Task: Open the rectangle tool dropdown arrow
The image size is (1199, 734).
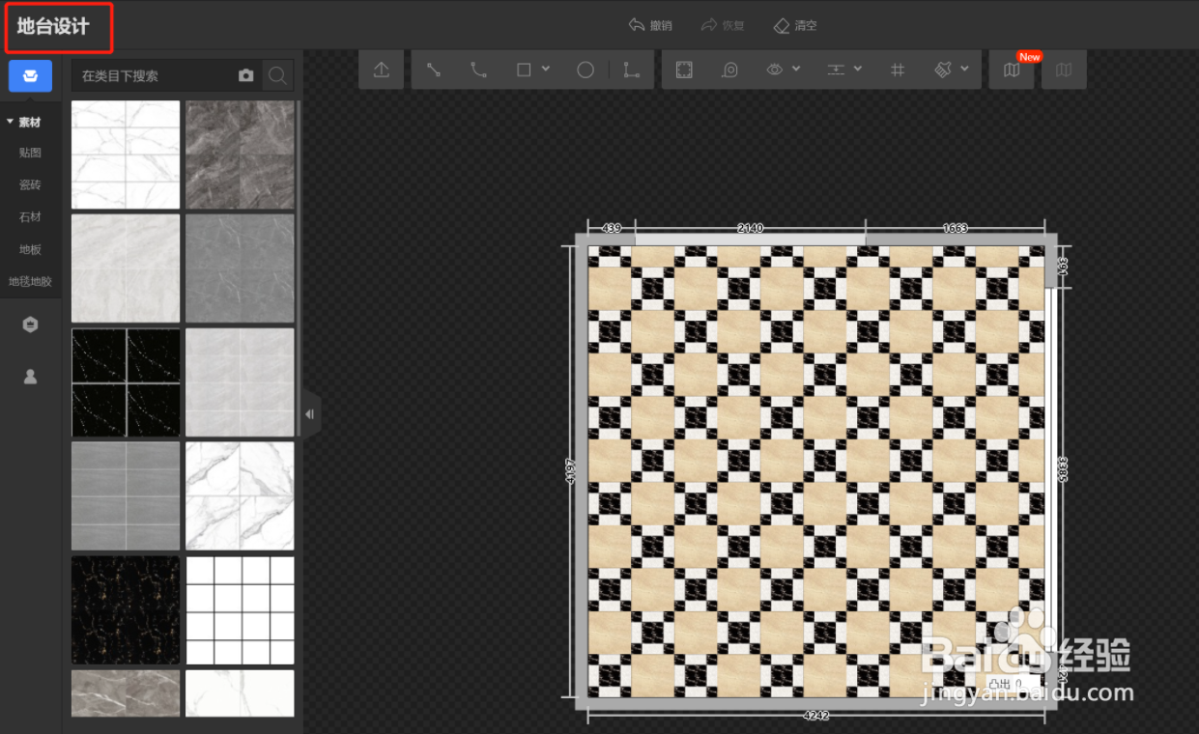Action: (546, 70)
